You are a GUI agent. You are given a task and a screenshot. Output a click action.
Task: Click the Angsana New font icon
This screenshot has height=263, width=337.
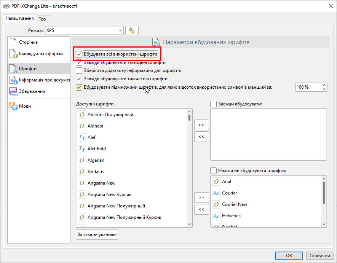pyautogui.click(x=82, y=183)
